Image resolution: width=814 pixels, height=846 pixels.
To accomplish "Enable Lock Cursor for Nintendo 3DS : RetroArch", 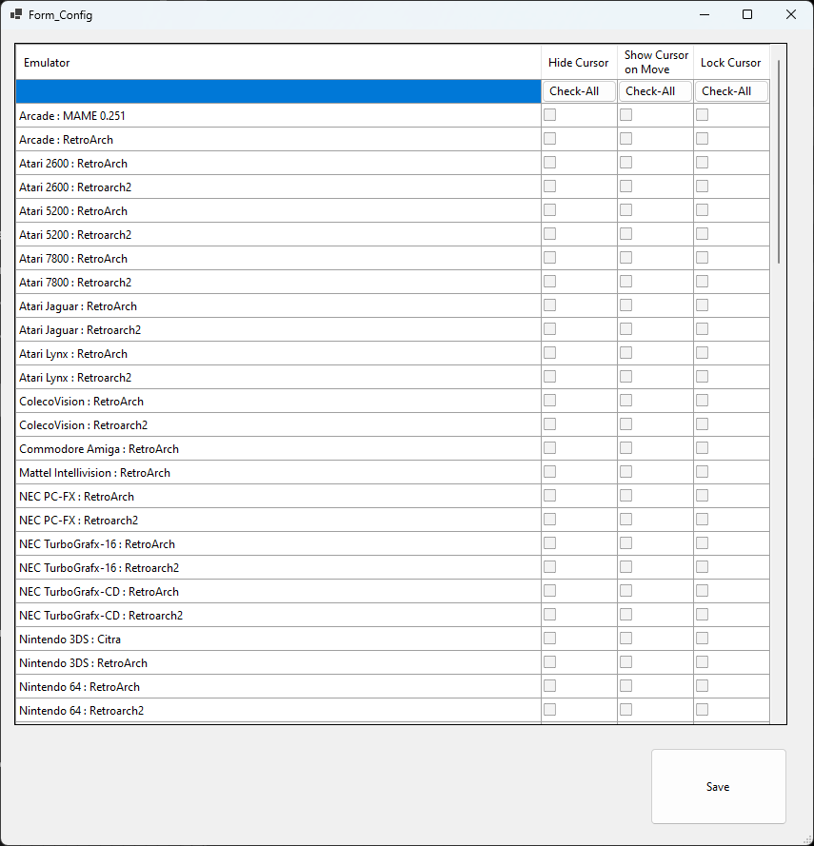I will pyautogui.click(x=702, y=662).
